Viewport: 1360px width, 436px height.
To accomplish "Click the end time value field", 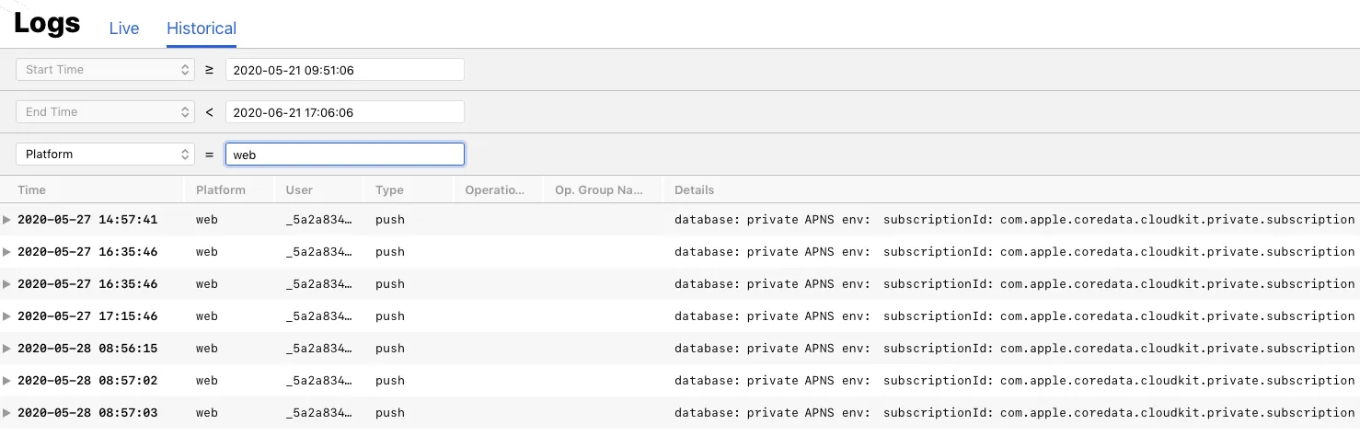I will click(x=344, y=112).
